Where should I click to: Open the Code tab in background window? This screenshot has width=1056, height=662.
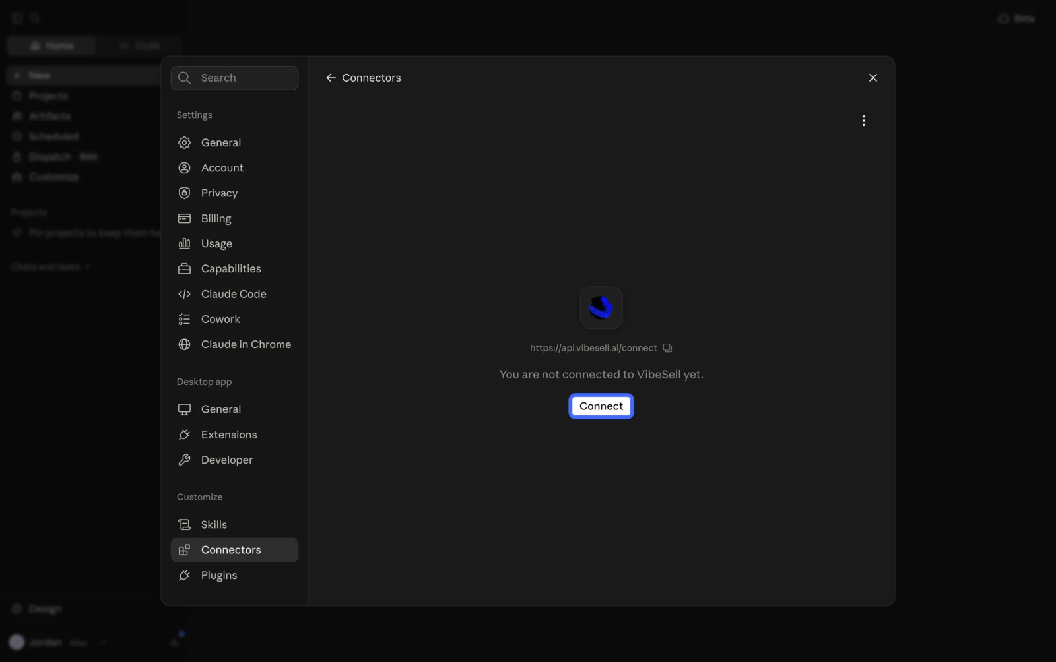click(x=140, y=45)
